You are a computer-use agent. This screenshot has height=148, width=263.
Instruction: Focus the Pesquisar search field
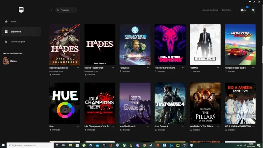(66, 10)
